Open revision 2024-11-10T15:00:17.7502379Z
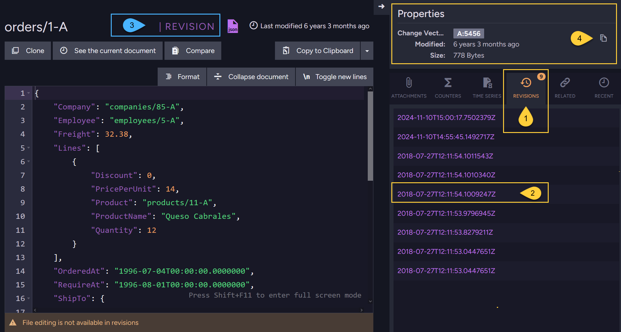Image resolution: width=621 pixels, height=332 pixels. 446,117
